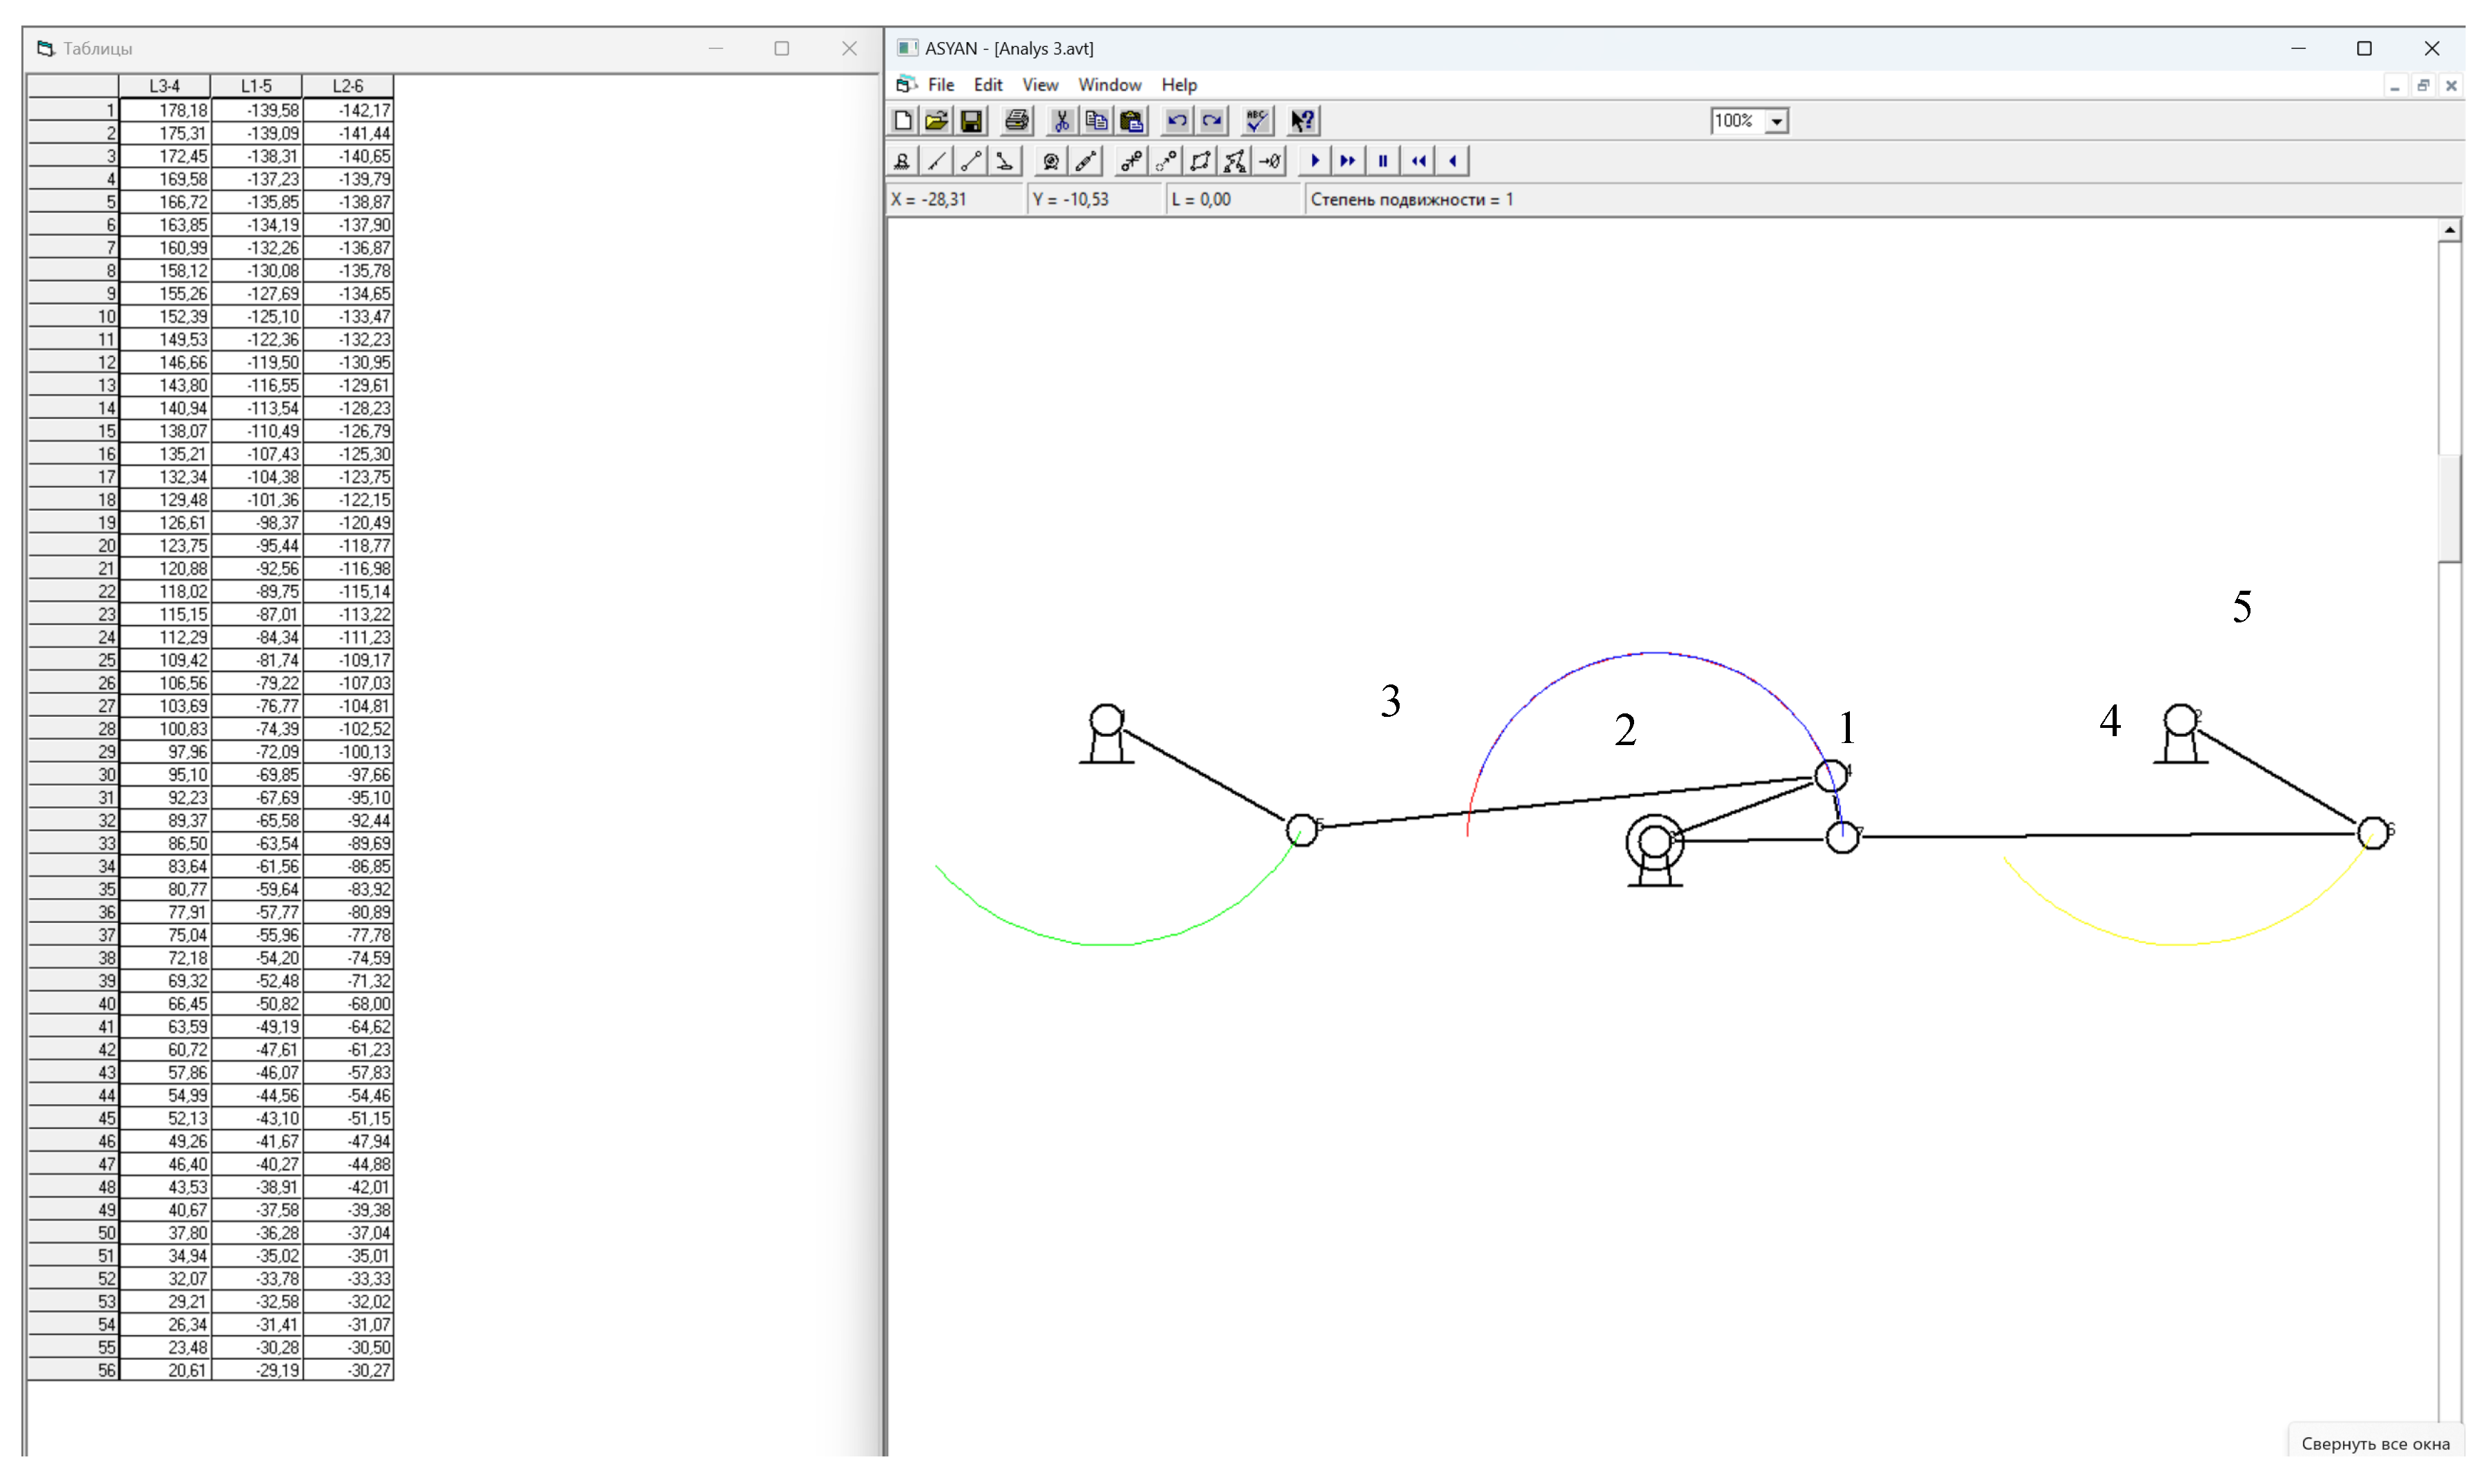Click the L3-4 column header

(x=165, y=86)
